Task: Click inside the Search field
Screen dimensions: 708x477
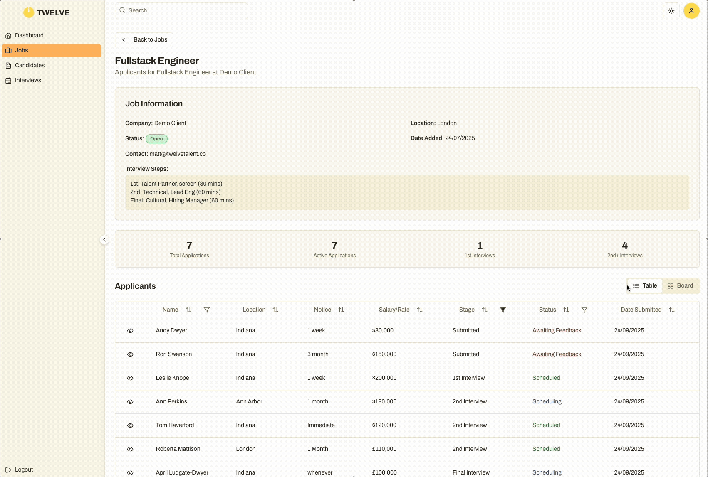Action: (181, 10)
